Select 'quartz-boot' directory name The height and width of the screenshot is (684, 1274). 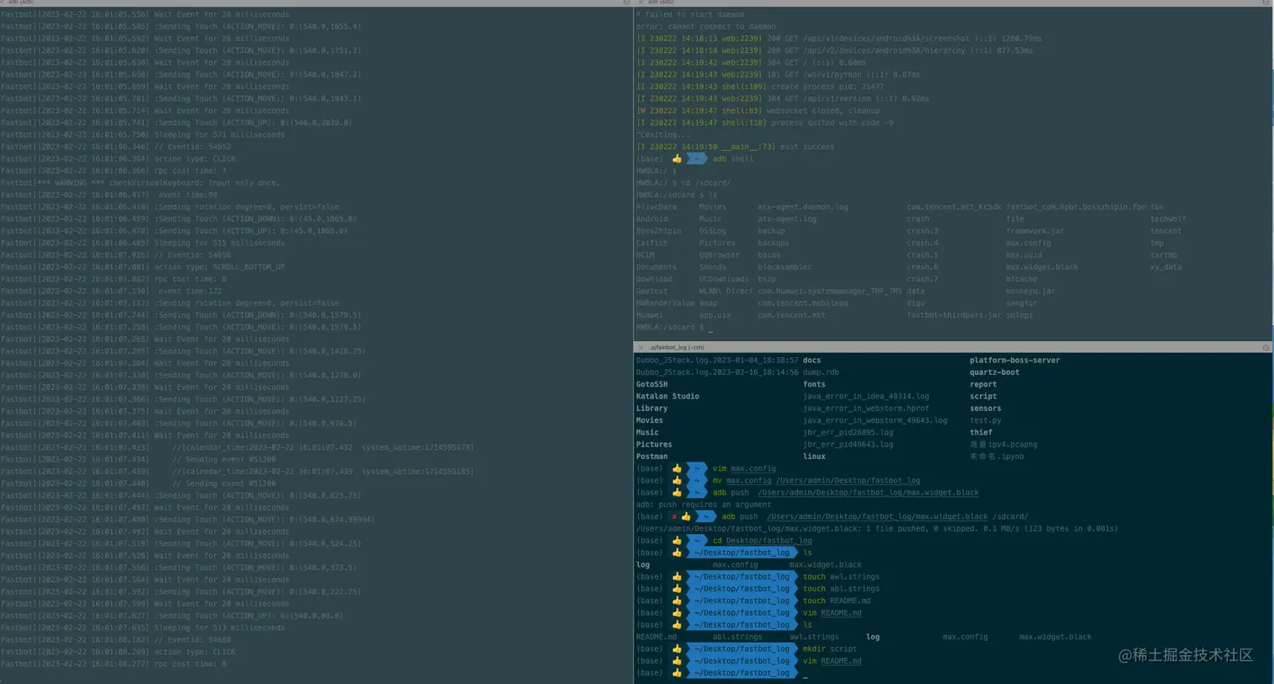coord(994,372)
